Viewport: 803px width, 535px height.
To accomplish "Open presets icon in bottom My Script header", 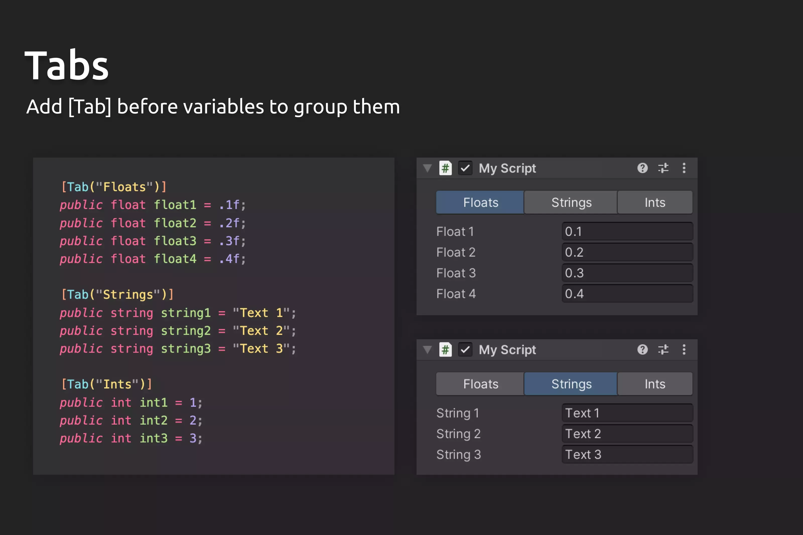I will (663, 349).
